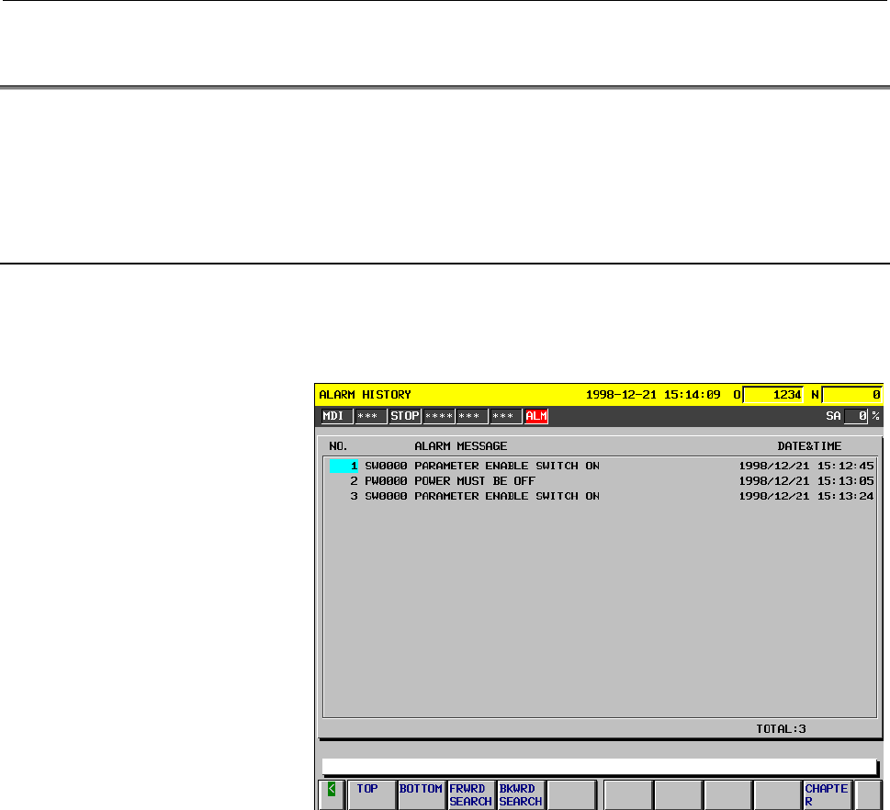The height and width of the screenshot is (810, 890).
Task: Click the green left-arrow soft key
Action: point(332,794)
